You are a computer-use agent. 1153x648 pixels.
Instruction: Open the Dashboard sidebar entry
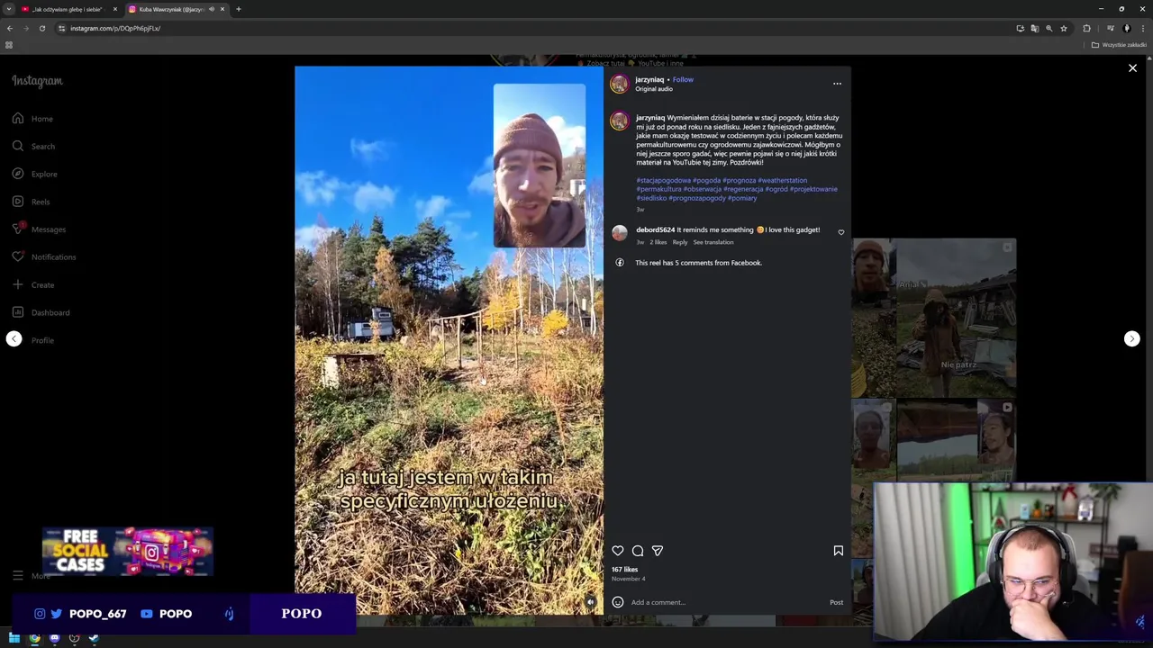click(41, 312)
